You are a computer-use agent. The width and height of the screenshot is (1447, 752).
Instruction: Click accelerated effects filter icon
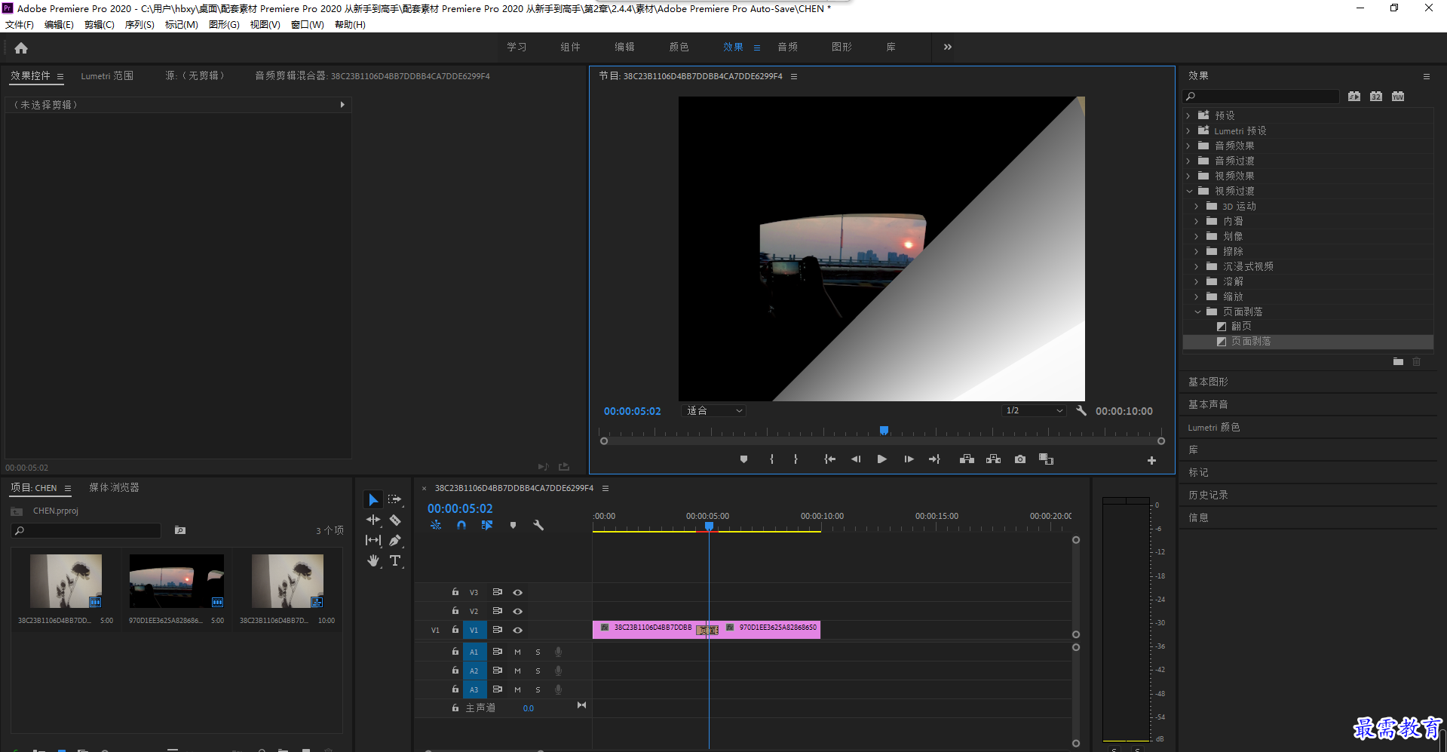(x=1354, y=97)
